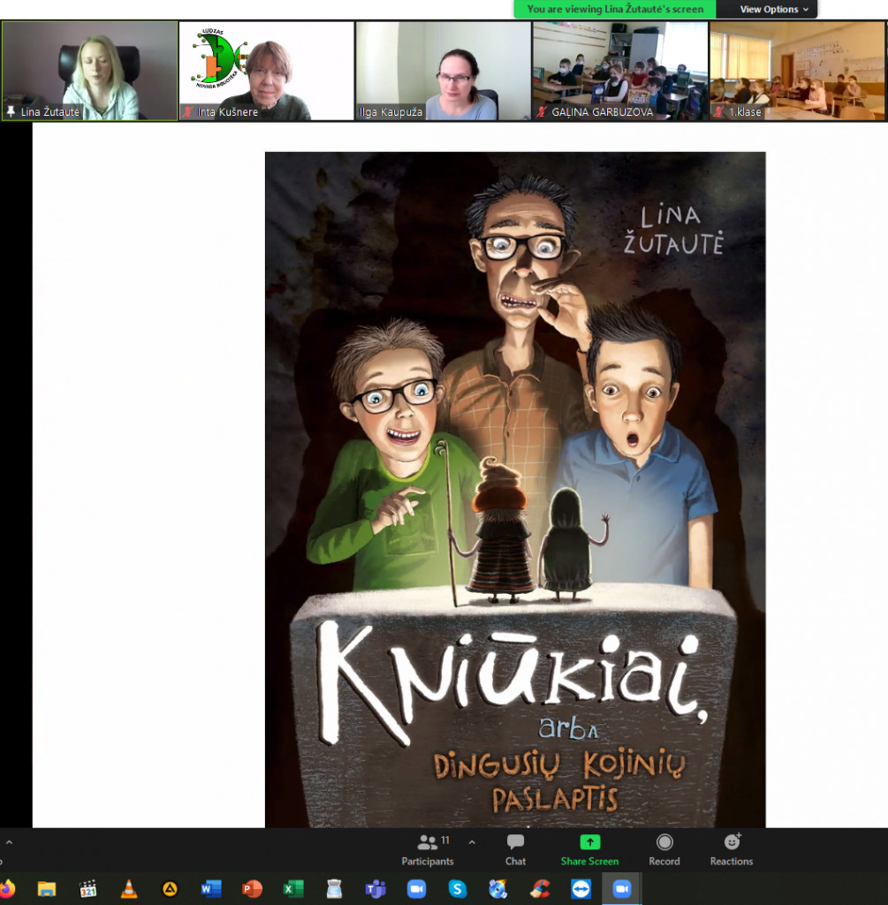Click the screen-sharing notification banner
Image resolution: width=888 pixels, height=905 pixels.
tap(615, 9)
